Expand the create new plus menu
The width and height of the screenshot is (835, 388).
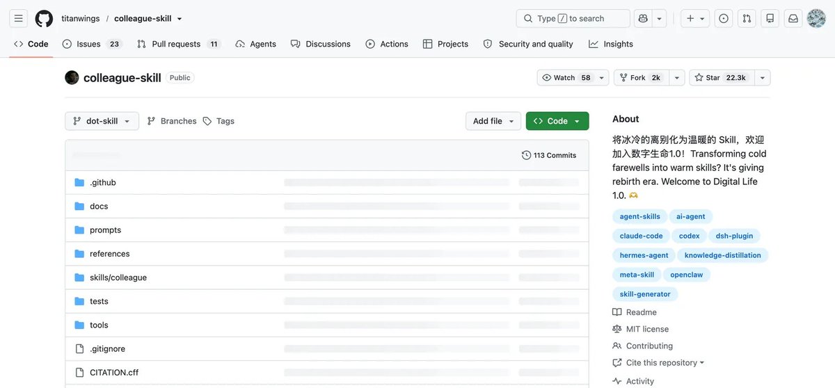[694, 19]
